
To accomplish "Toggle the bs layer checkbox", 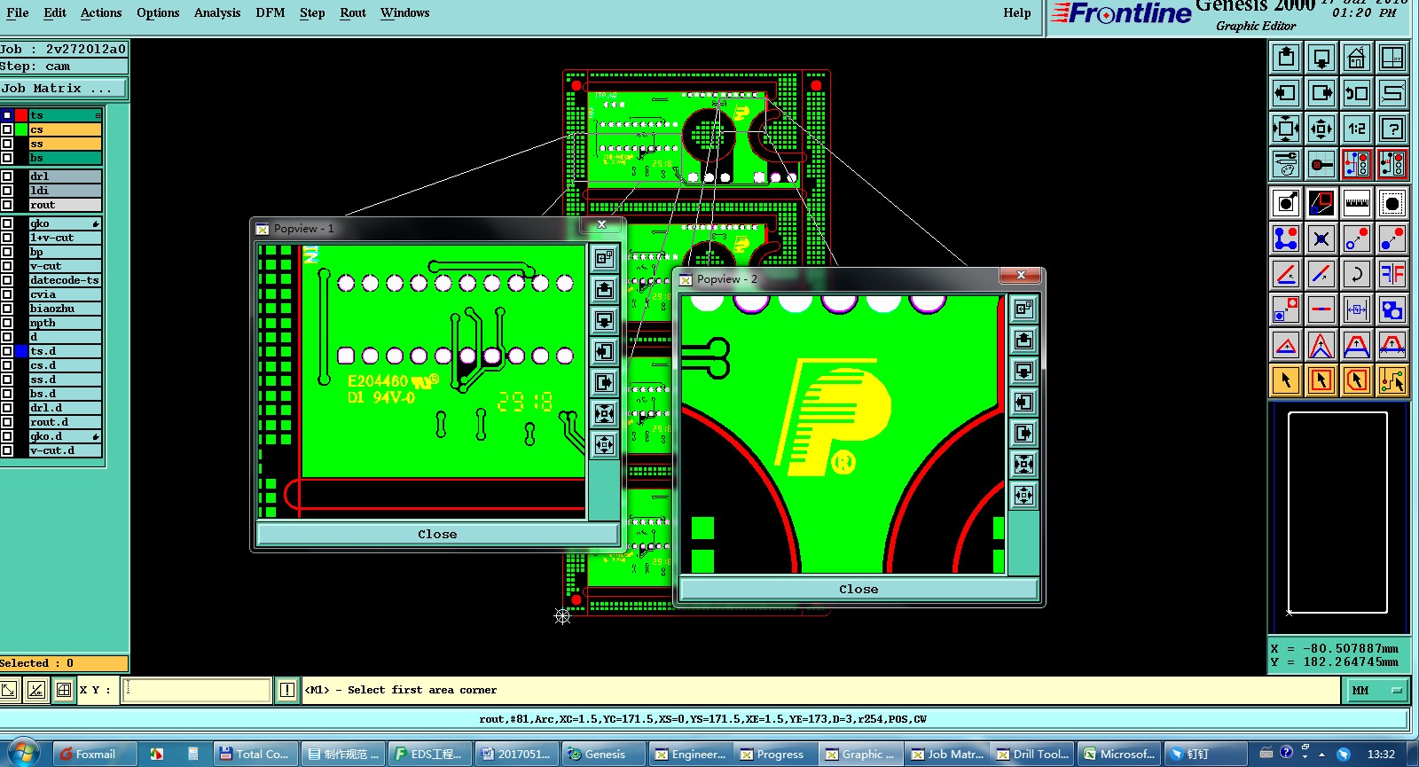I will (7, 158).
